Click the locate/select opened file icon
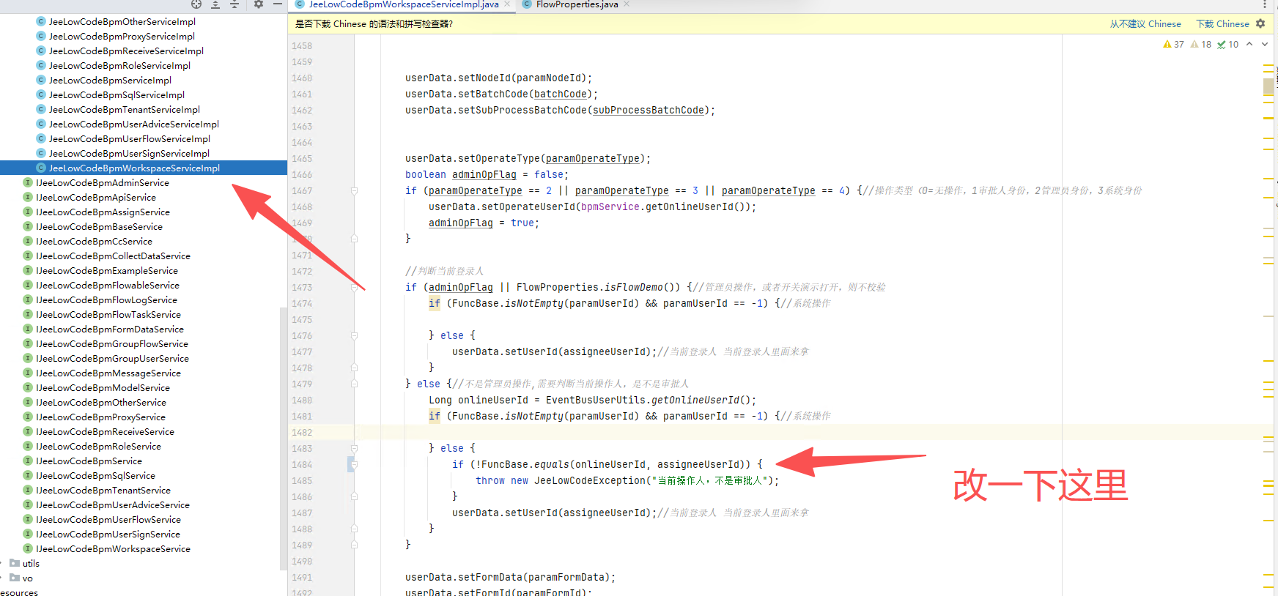Screen dimensions: 1278x596 tap(196, 4)
